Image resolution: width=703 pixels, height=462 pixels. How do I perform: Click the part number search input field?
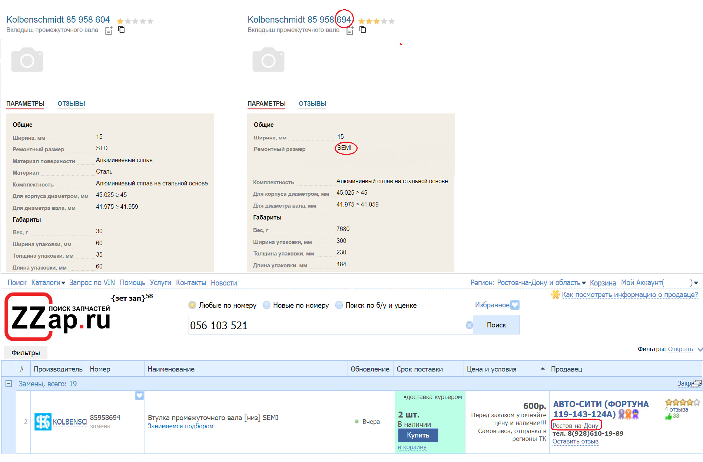point(326,325)
